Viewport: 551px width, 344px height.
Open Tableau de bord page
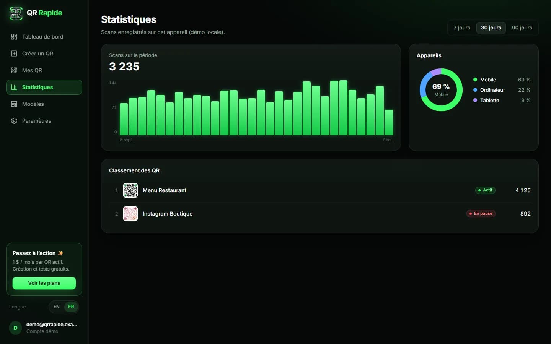44,37
